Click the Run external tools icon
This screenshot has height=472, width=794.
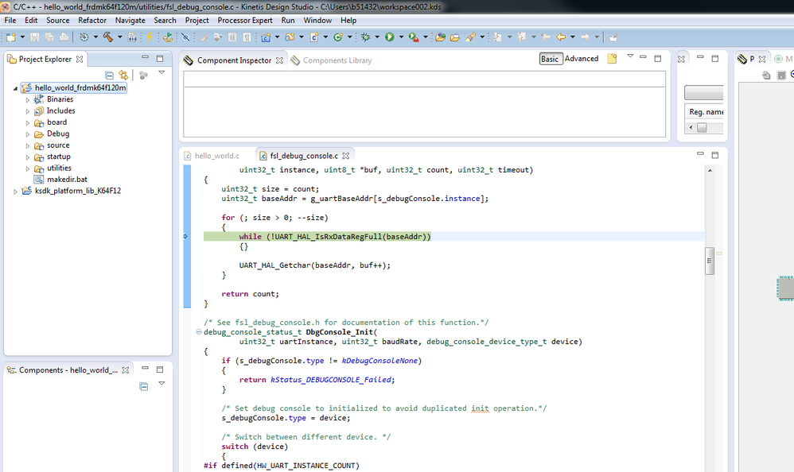click(414, 37)
